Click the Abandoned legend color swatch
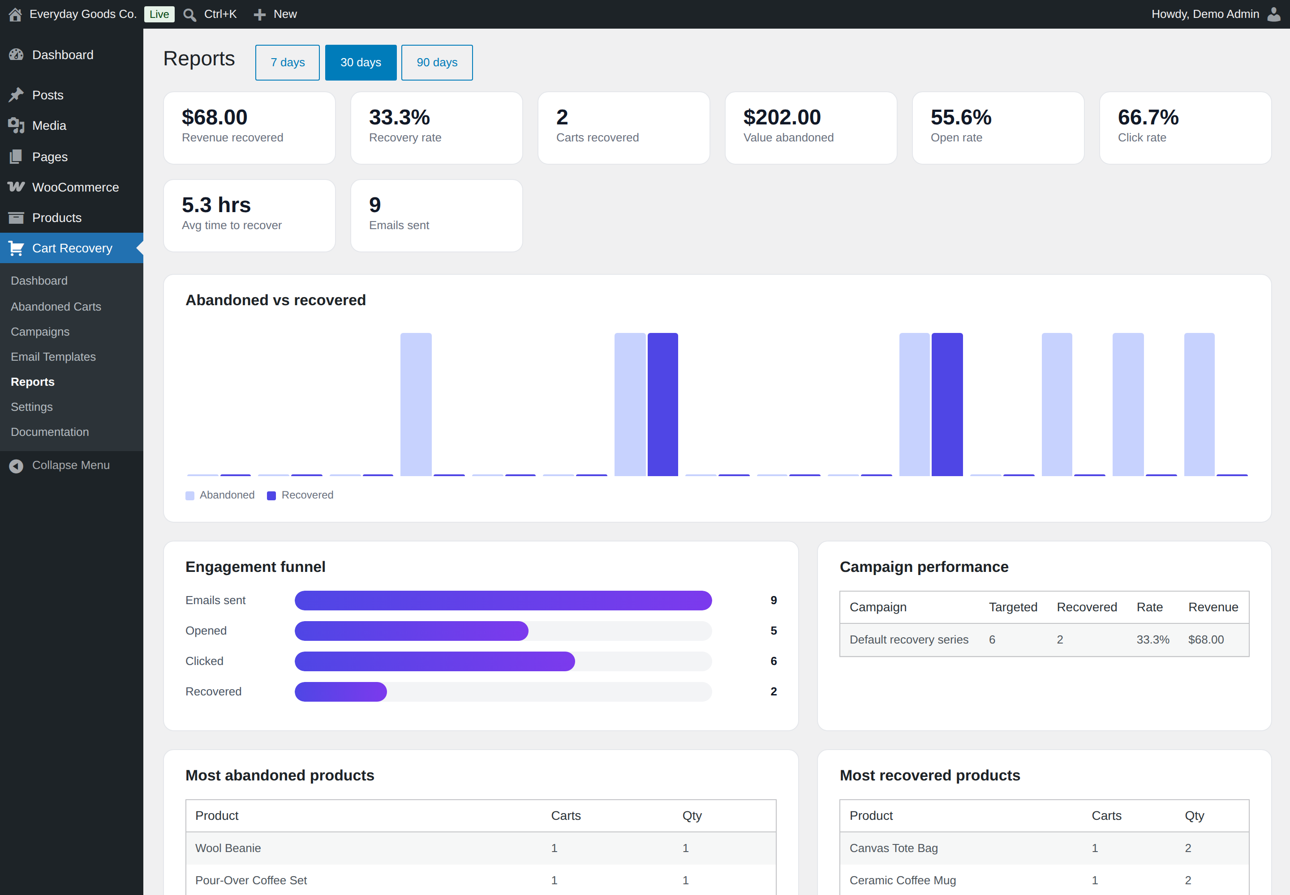Viewport: 1290px width, 895px height. (190, 496)
